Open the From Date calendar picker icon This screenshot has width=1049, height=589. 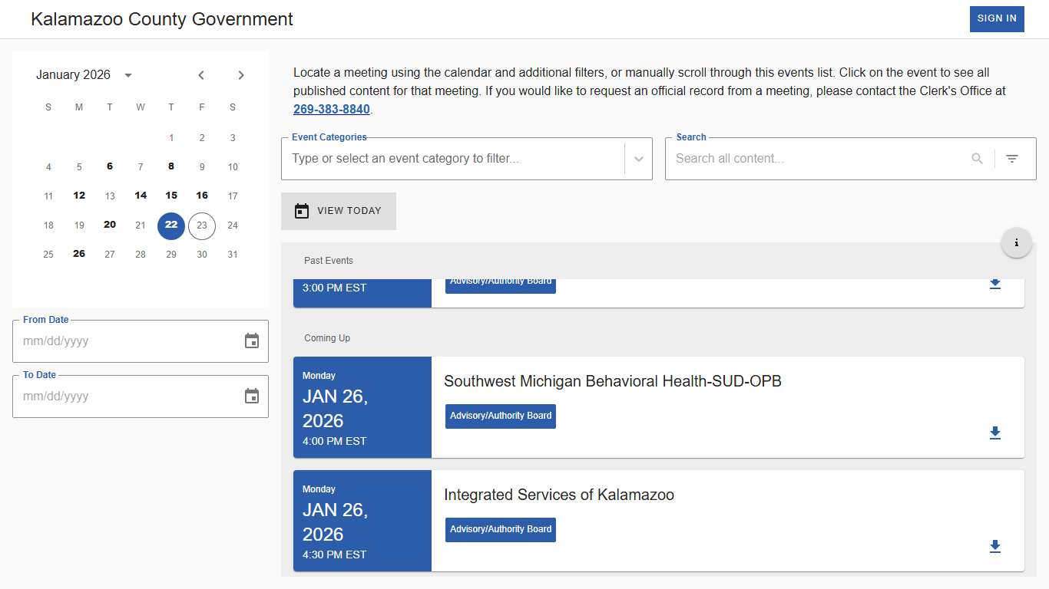(x=251, y=341)
